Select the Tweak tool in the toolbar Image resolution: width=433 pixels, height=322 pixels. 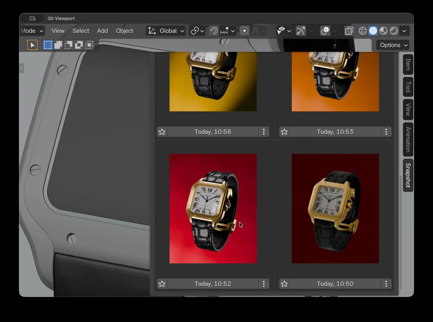[x=32, y=45]
